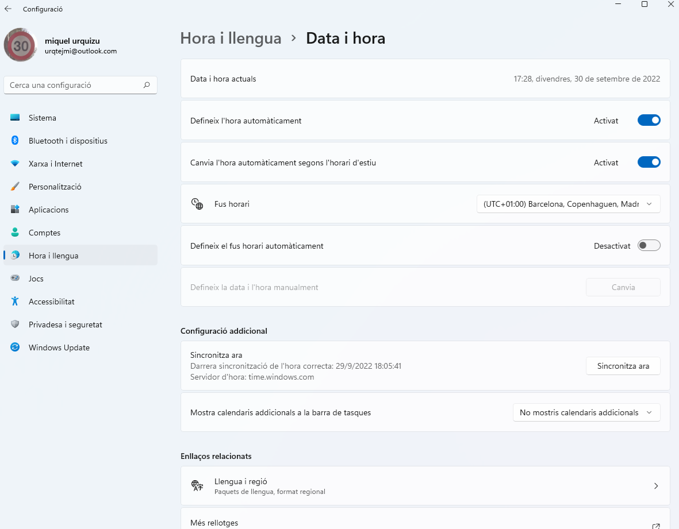Click the Sistema icon in sidebar
This screenshot has height=529, width=679.
[16, 118]
